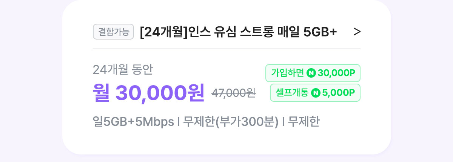Click the 5,000P points amount text
This screenshot has height=162, width=453.
pyautogui.click(x=339, y=93)
